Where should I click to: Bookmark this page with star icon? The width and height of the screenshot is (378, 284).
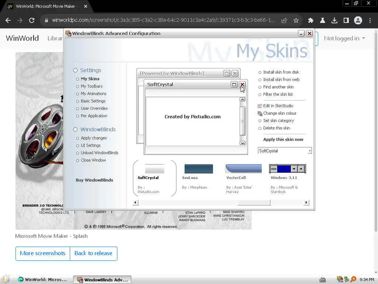point(296,21)
